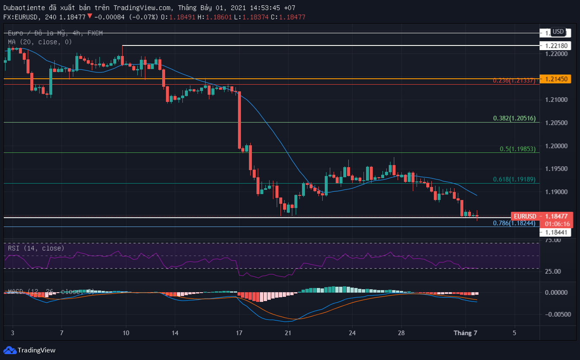Click the 1.20500 price axis value
This screenshot has height=360, width=580.
[x=556, y=123]
